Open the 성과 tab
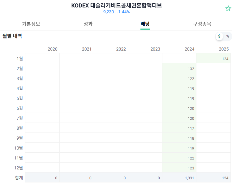This screenshot has height=184, width=232. [88, 24]
